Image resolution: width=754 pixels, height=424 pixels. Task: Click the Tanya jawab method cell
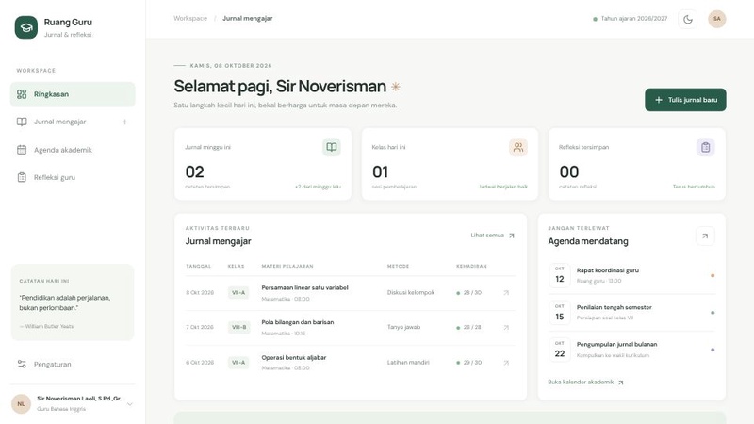[x=403, y=327]
